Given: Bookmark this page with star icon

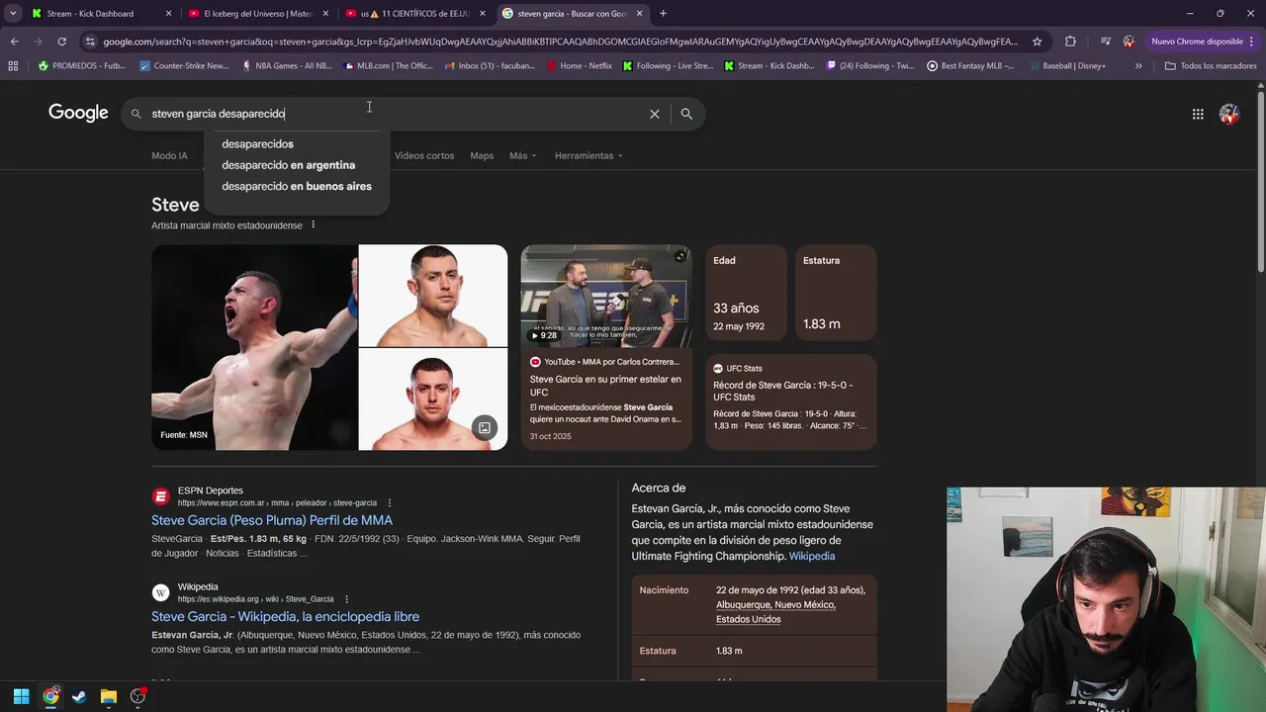Looking at the screenshot, I should point(1037,42).
